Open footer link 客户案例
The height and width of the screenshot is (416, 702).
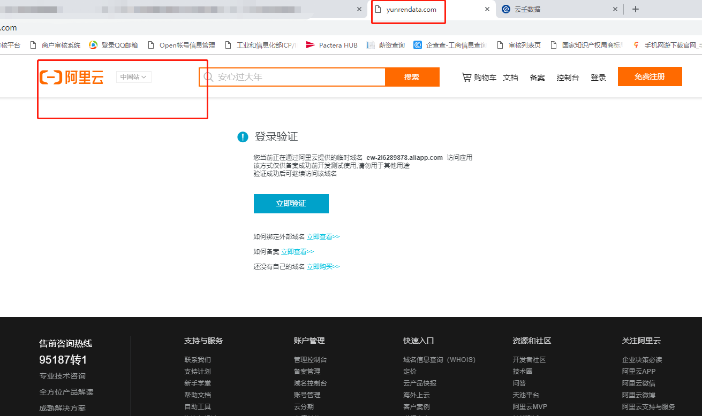click(x=417, y=407)
